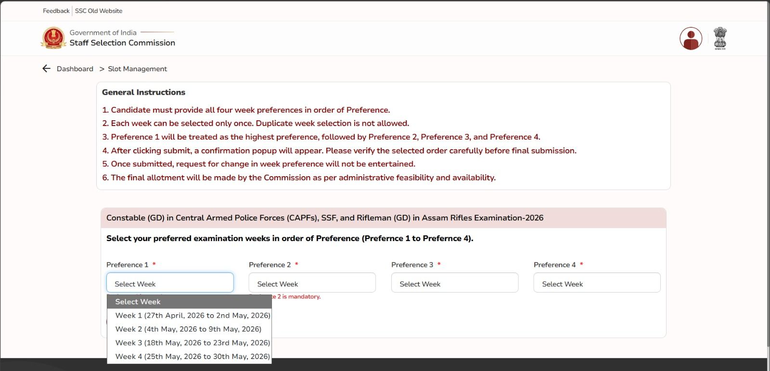Click the Staff Selection Commission logo
The image size is (770, 371).
[53, 38]
